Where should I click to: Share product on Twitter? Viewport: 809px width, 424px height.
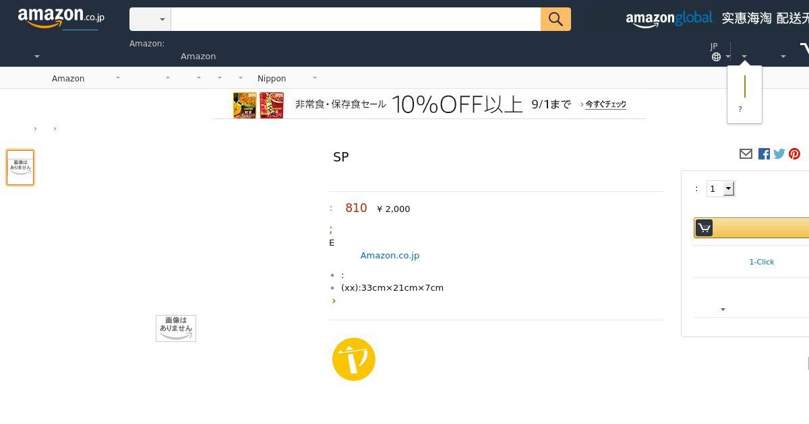[x=779, y=154]
